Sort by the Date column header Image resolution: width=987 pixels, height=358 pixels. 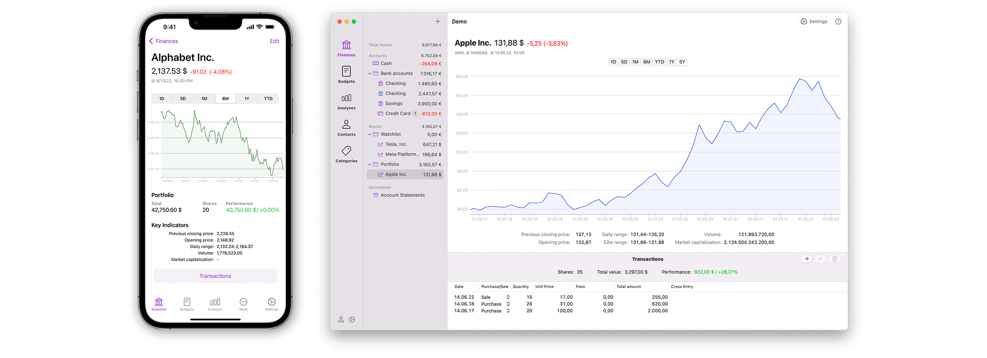click(x=459, y=287)
